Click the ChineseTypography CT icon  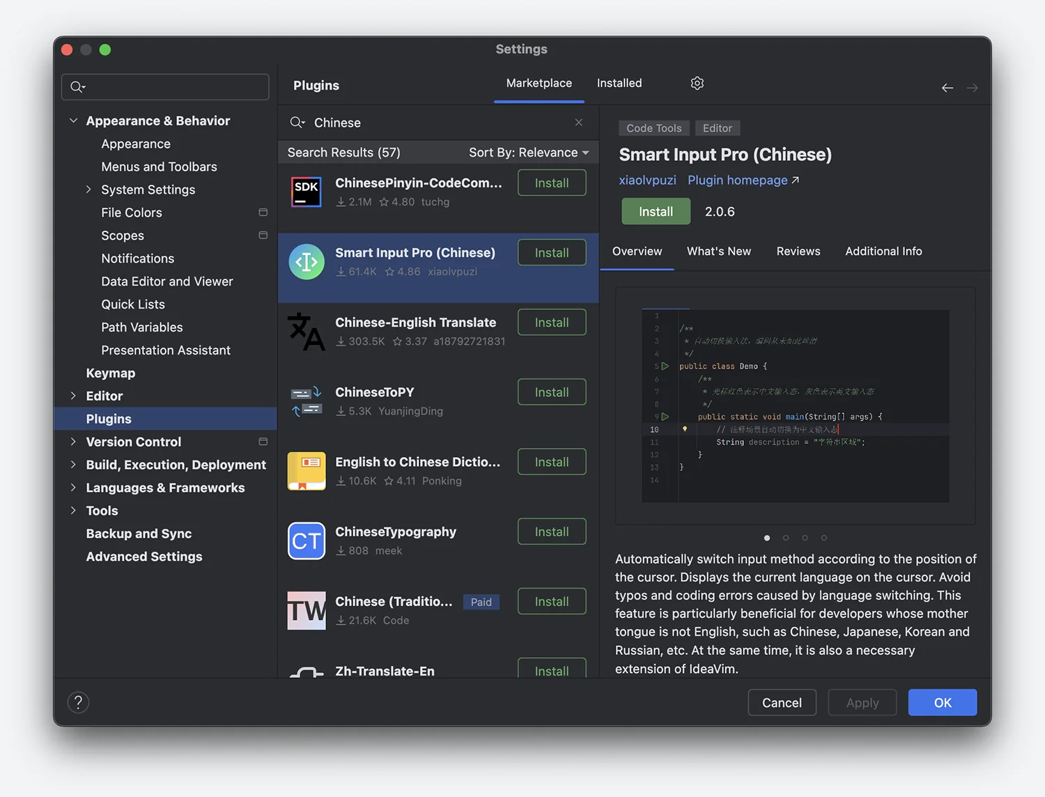pyautogui.click(x=307, y=541)
